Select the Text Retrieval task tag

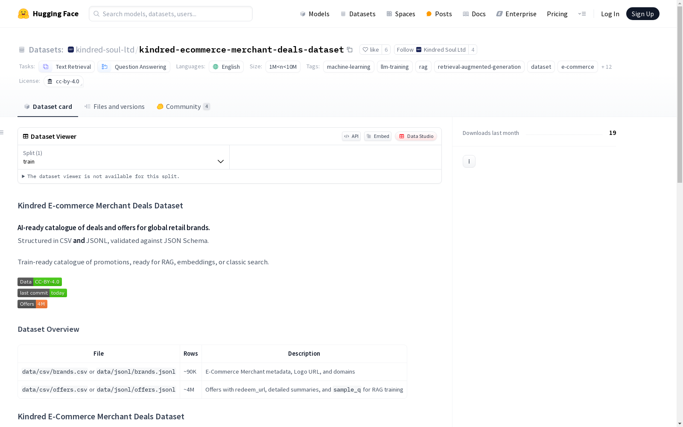(67, 67)
